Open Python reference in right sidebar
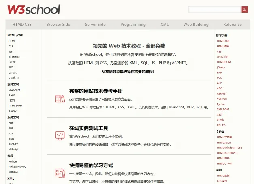 pos(221,104)
